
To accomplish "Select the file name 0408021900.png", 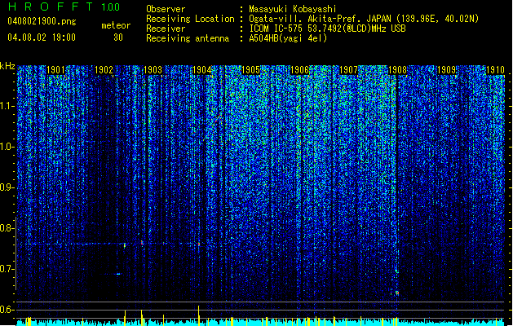I will [x=42, y=22].
